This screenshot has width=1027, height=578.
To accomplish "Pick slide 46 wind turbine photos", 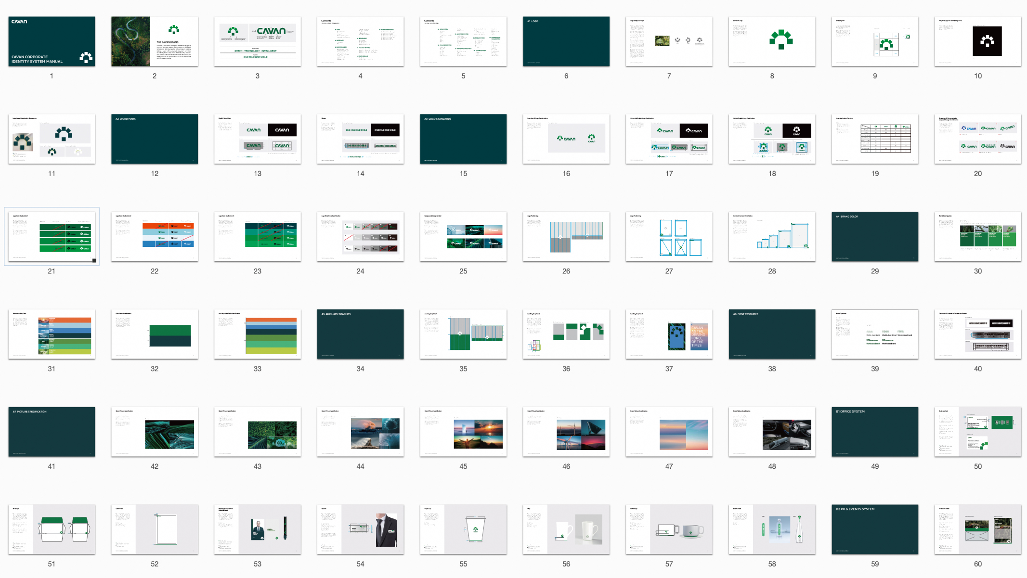I will (566, 432).
